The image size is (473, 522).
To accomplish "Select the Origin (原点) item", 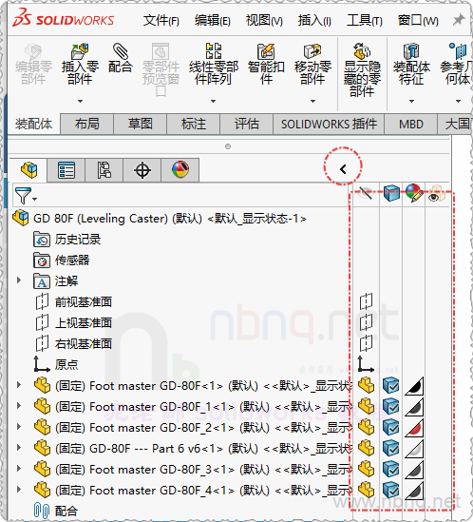I will point(56,364).
